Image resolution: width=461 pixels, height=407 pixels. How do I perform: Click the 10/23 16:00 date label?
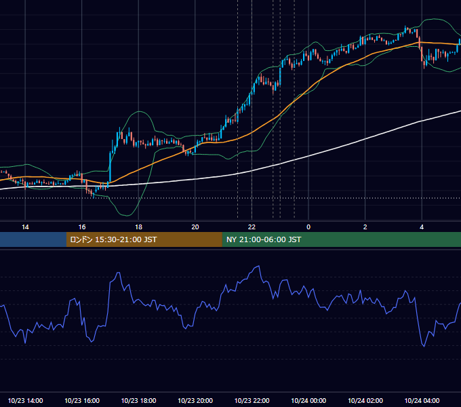(x=82, y=400)
